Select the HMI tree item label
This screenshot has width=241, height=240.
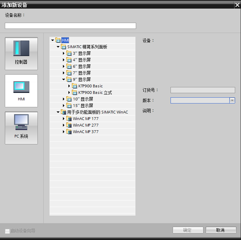point(65,40)
